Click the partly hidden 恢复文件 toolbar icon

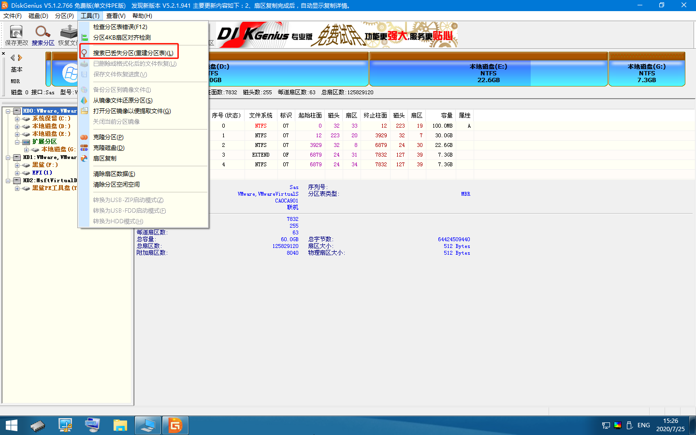[68, 35]
